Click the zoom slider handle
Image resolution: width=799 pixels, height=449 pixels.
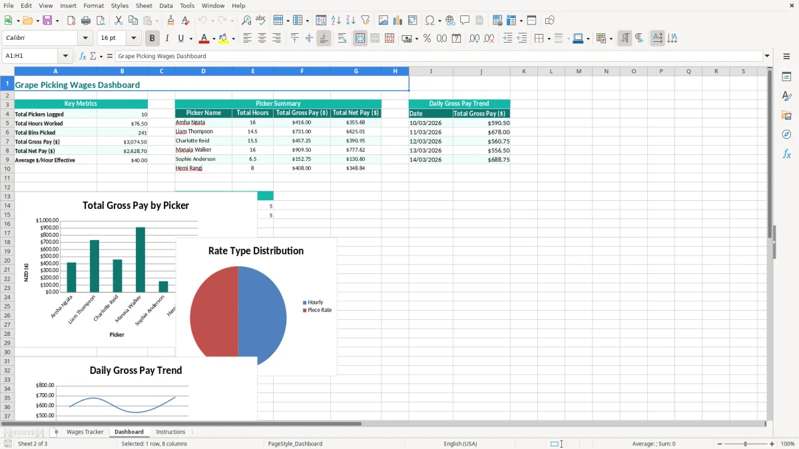(746, 444)
